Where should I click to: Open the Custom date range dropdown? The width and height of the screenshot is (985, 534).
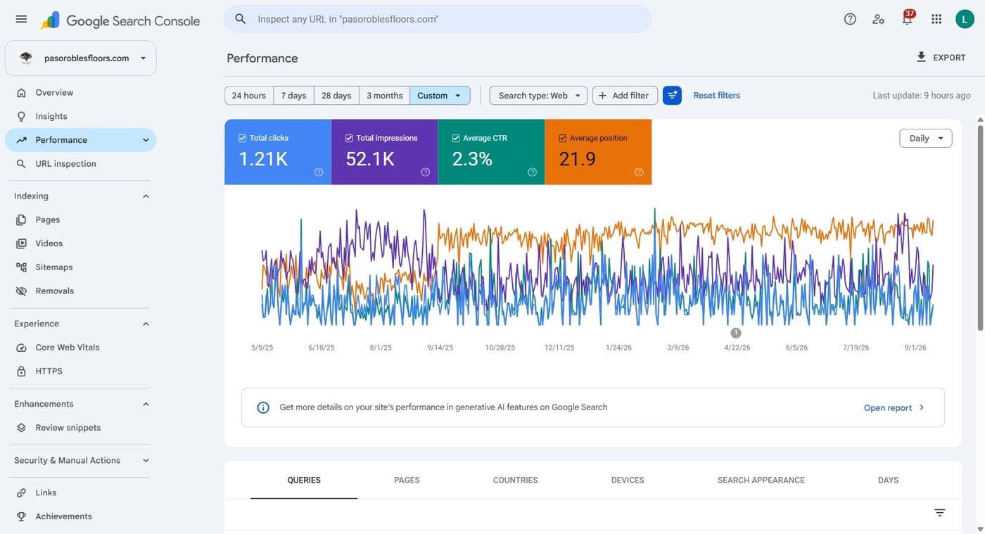[440, 95]
